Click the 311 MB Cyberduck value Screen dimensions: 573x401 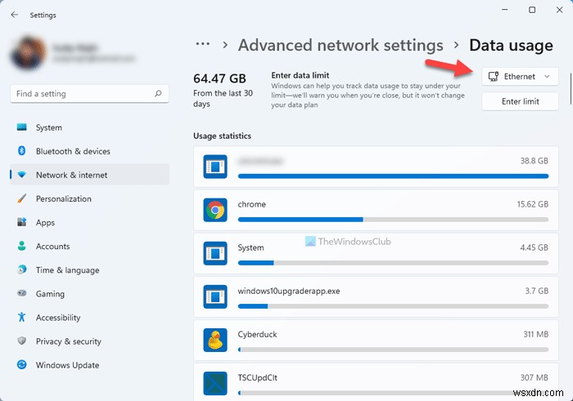tap(535, 334)
